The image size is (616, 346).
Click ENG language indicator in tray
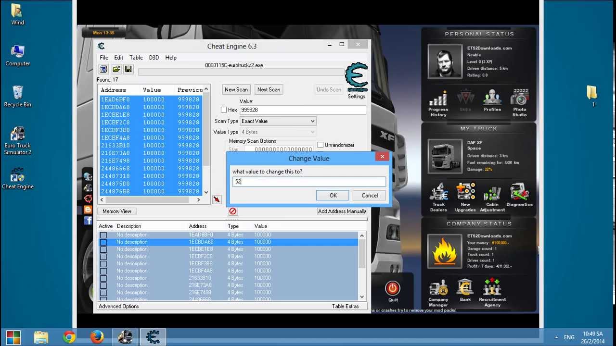tap(569, 337)
